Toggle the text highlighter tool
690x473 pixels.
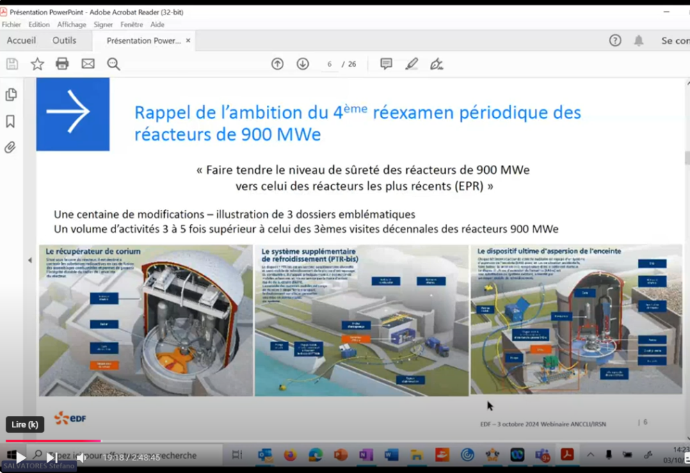(x=411, y=63)
